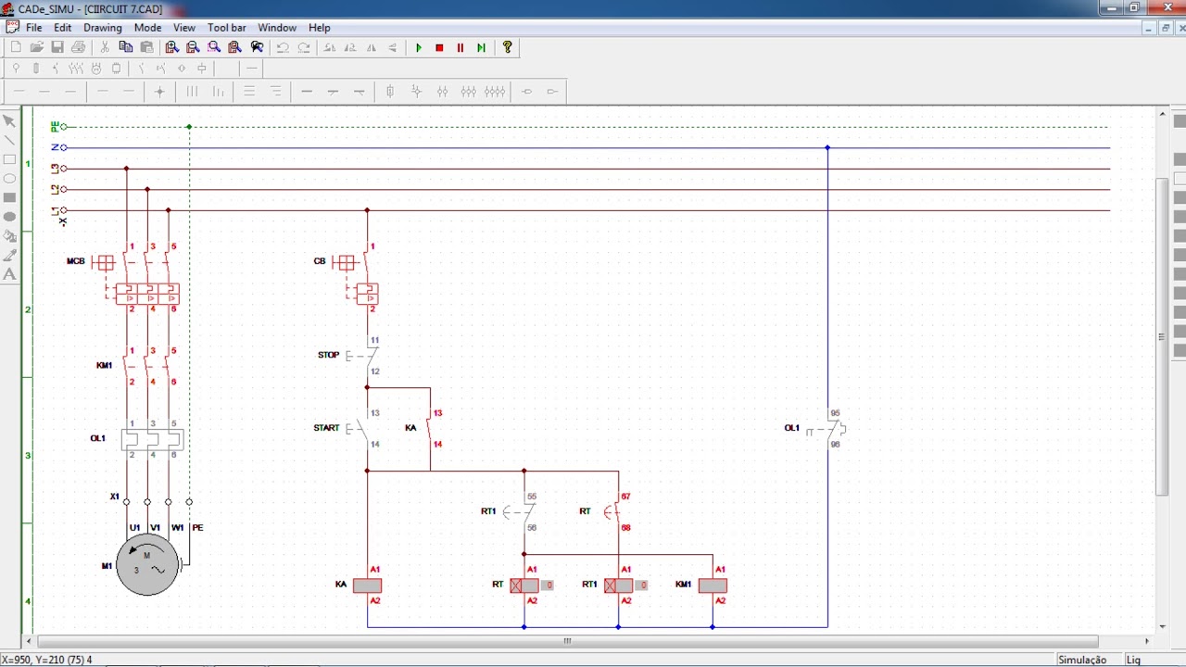Click the horizontal scrollbar thumb
This screenshot has height=667, width=1186.
567,641
